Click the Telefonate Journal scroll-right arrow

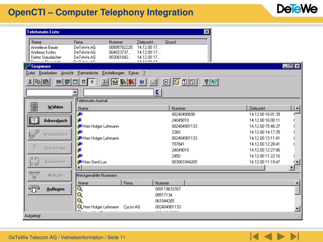coord(292,168)
